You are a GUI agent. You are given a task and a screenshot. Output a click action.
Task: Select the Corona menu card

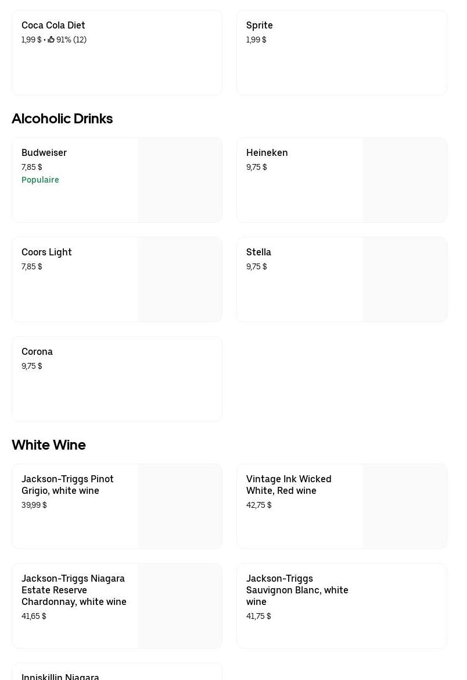point(116,379)
